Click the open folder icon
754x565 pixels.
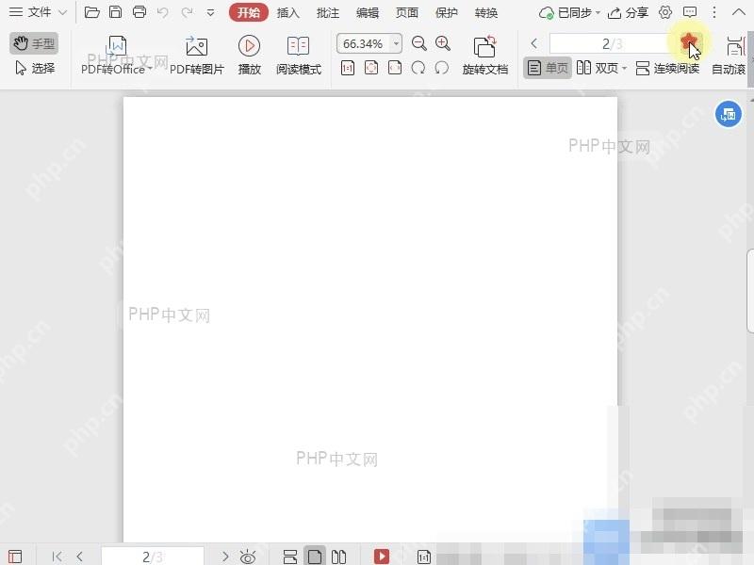point(91,12)
